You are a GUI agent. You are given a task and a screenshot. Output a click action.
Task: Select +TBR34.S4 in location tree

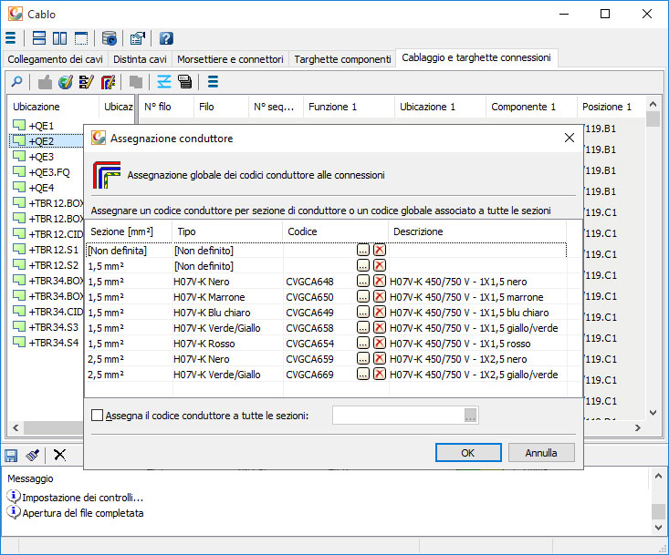pos(53,343)
